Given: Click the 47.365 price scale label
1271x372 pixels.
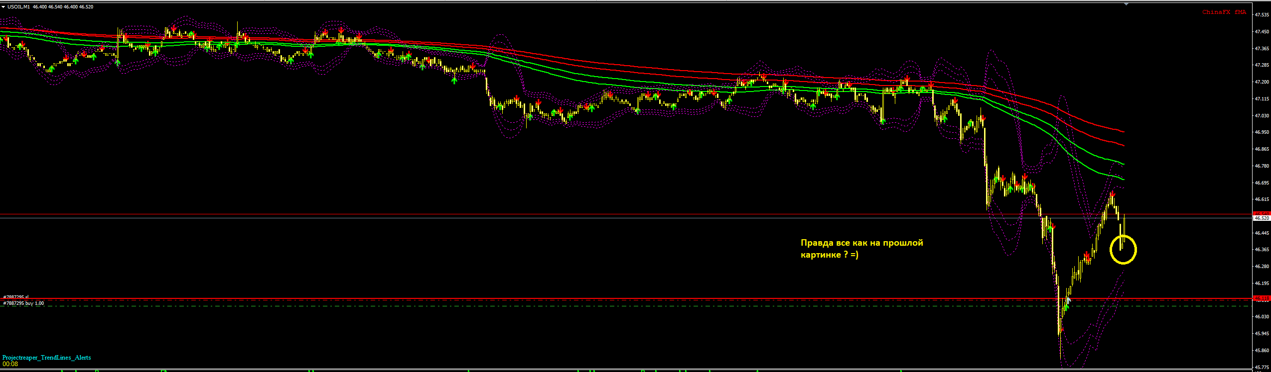Looking at the screenshot, I should click(x=1262, y=48).
